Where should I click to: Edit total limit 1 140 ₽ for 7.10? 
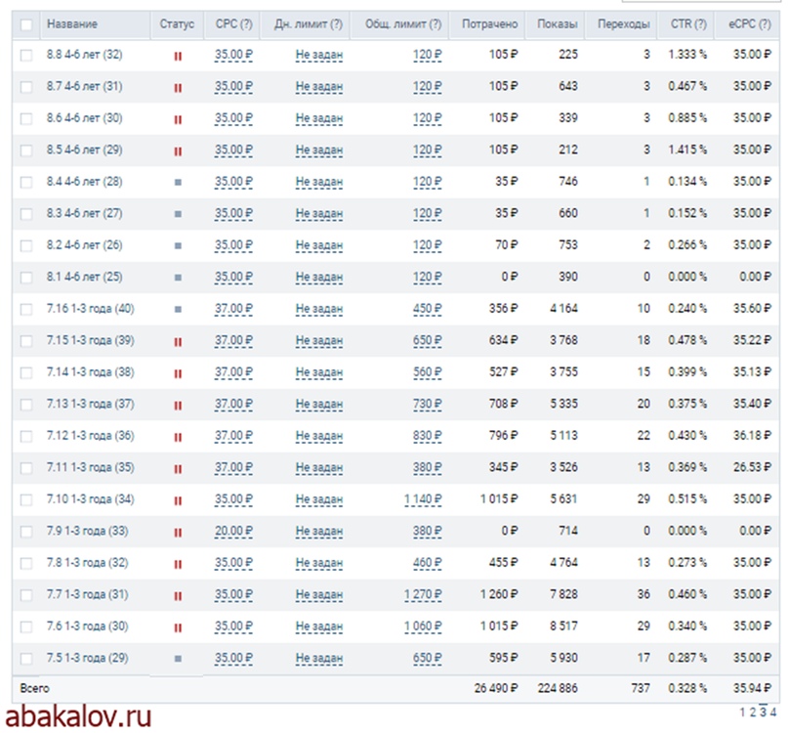point(423,499)
